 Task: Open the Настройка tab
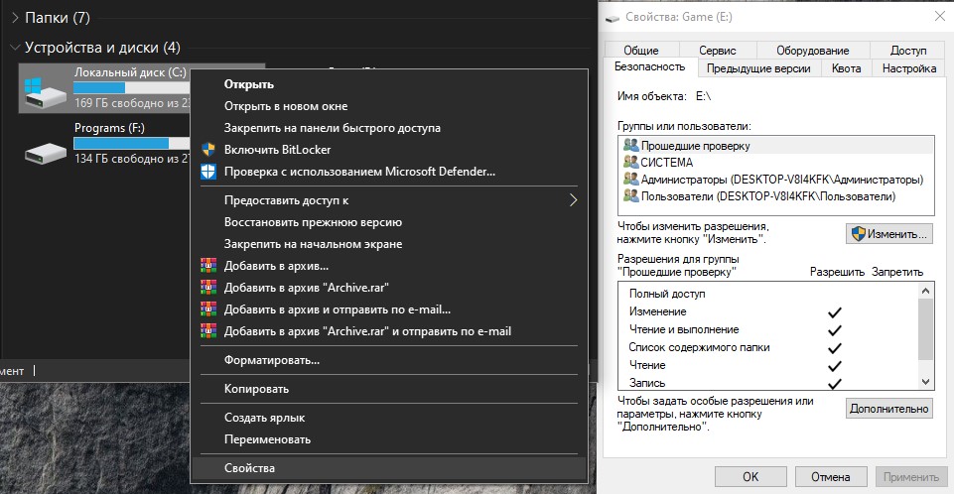click(909, 68)
